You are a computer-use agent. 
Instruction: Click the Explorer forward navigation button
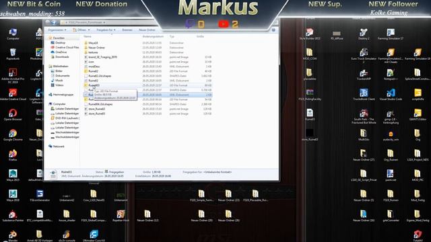(x=54, y=22)
